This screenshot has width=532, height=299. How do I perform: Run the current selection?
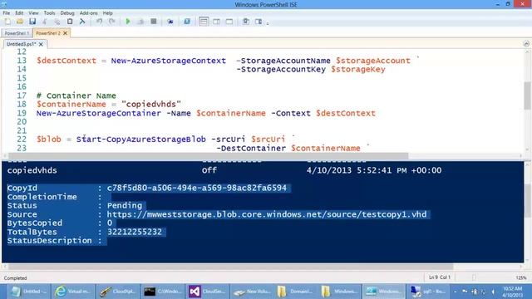click(x=140, y=22)
